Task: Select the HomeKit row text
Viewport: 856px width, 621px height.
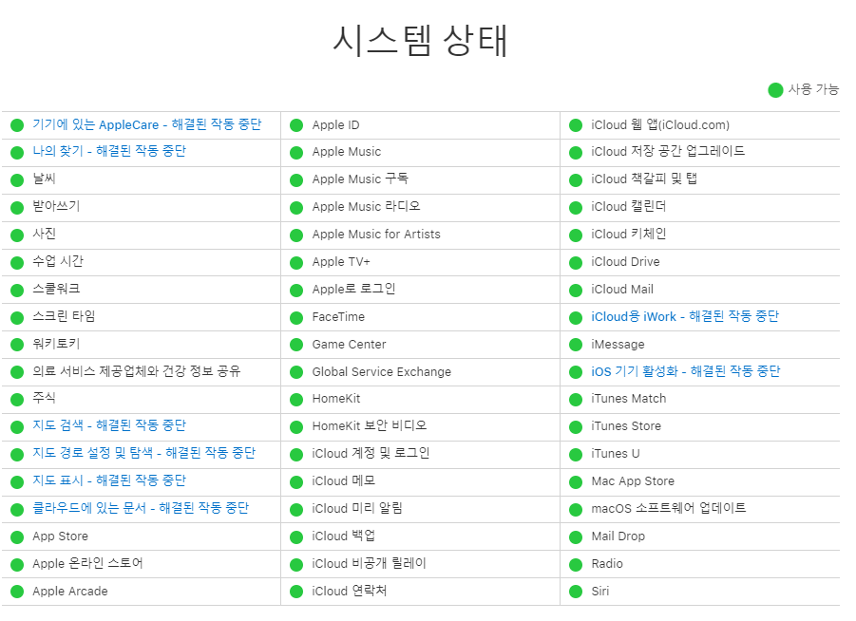Action: (x=336, y=399)
